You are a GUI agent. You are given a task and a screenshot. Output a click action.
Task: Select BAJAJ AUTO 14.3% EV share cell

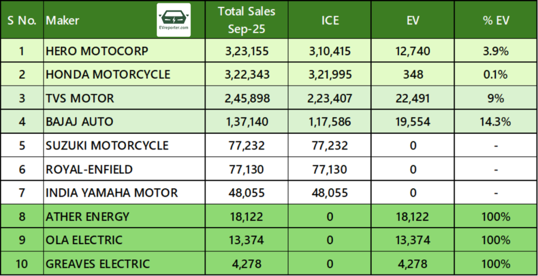495,122
